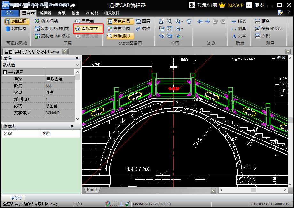
Task: Switch to the 输出 ribbon tab
Action: coord(75,13)
